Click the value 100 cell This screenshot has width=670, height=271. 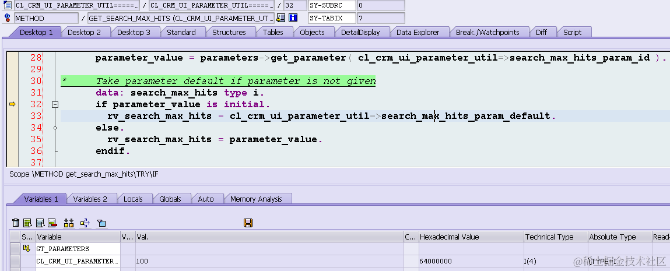269,261
